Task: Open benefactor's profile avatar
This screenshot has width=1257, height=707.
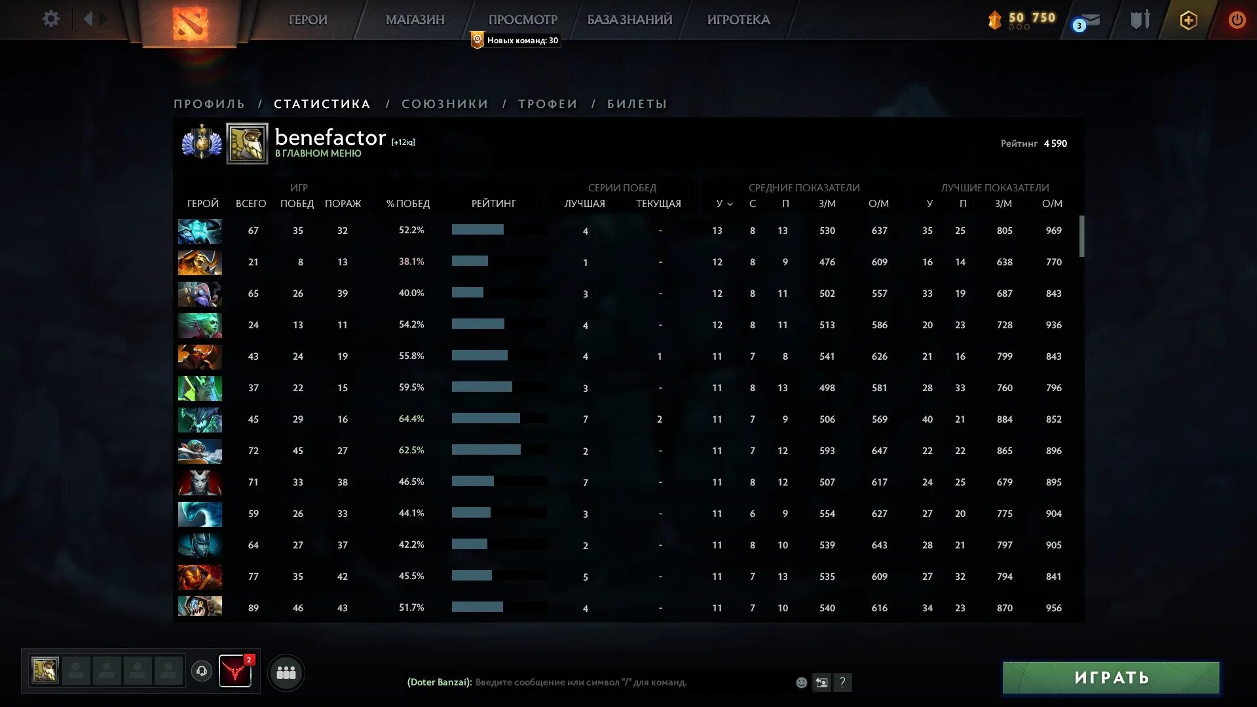Action: [x=247, y=143]
